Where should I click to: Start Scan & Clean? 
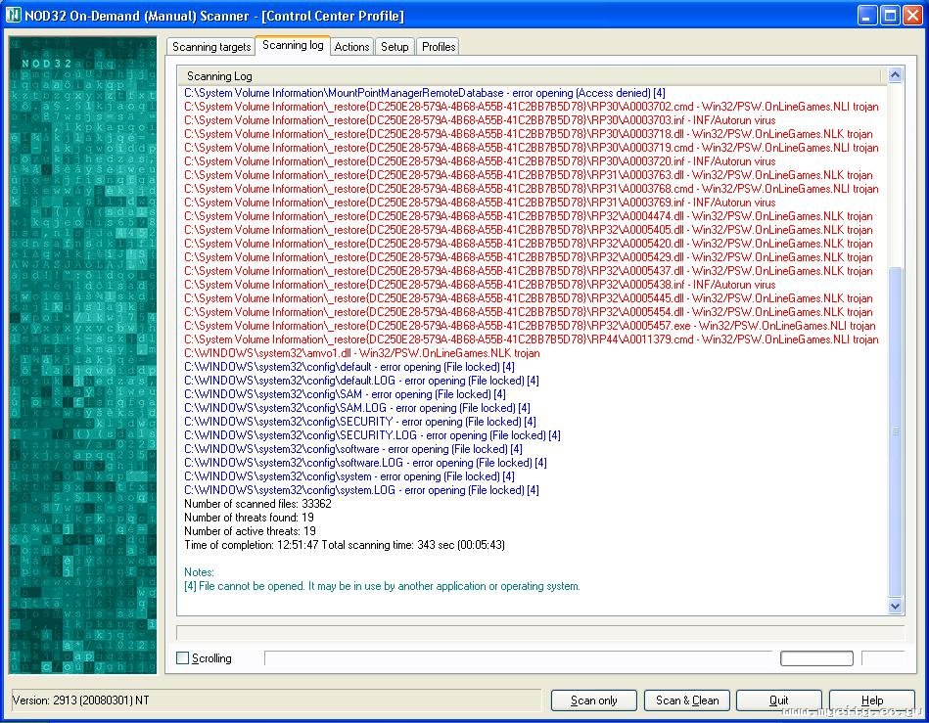click(x=686, y=700)
